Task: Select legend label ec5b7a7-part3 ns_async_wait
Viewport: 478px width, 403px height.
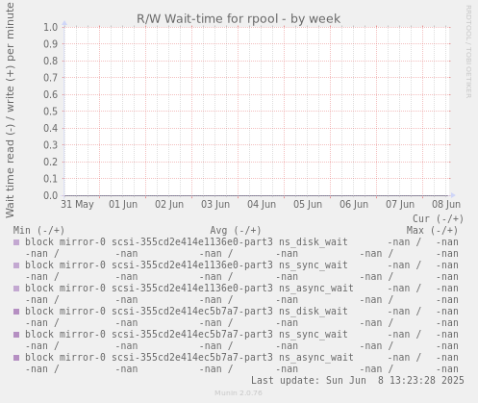Action: coord(189,358)
